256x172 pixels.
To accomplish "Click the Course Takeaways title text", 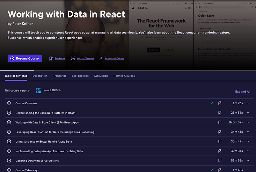I will [27, 170].
